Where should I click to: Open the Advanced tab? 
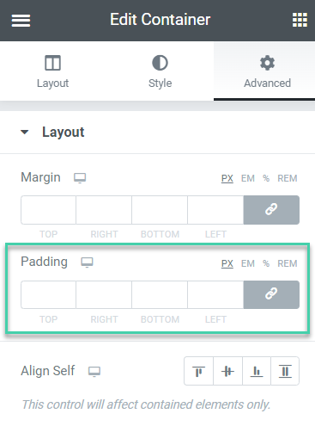tap(267, 71)
